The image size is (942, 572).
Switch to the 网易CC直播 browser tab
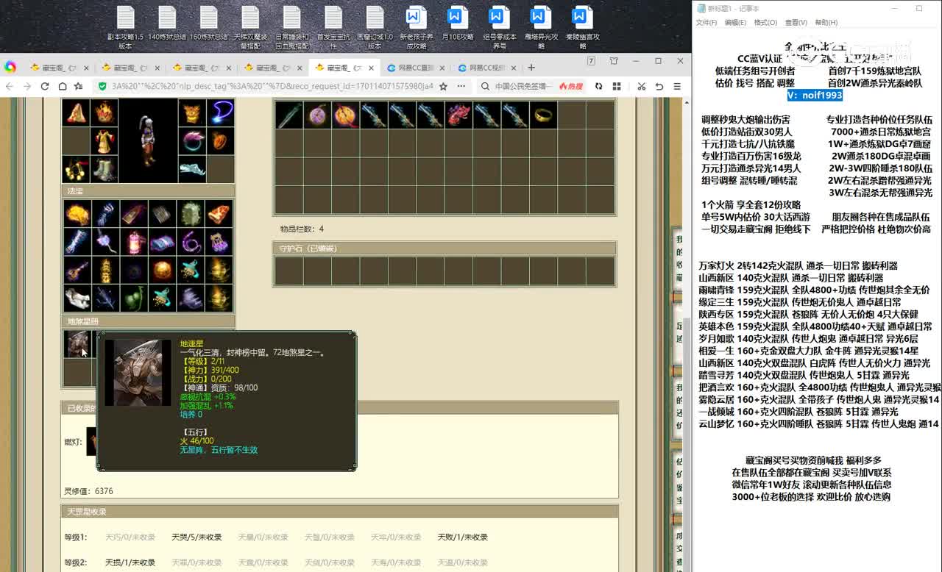[416, 68]
